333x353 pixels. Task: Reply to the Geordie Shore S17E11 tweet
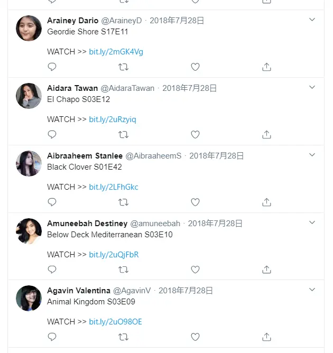[x=52, y=67]
